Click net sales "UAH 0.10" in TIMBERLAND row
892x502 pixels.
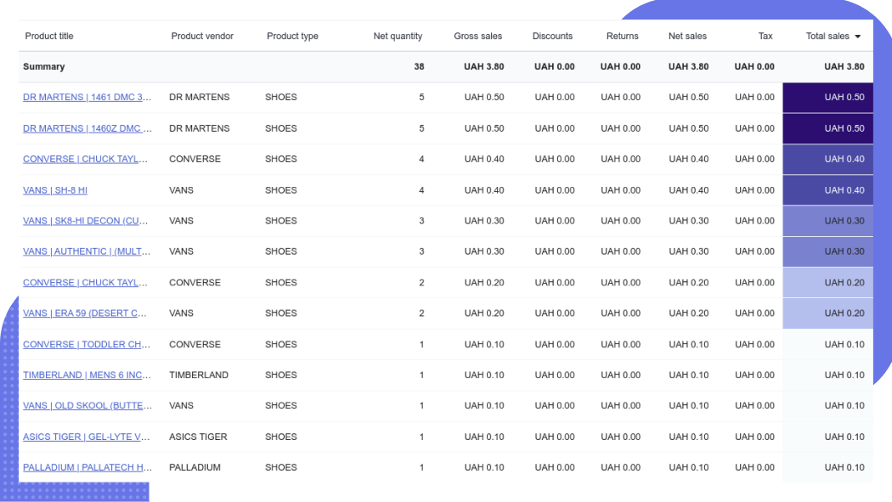tap(688, 375)
